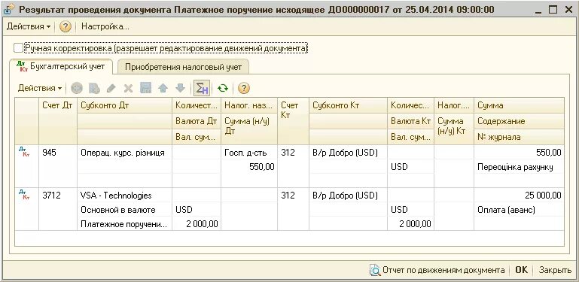Click the copy row icon

pyautogui.click(x=94, y=88)
